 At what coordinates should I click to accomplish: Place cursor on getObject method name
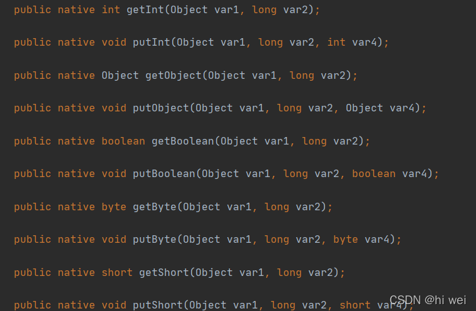point(173,76)
